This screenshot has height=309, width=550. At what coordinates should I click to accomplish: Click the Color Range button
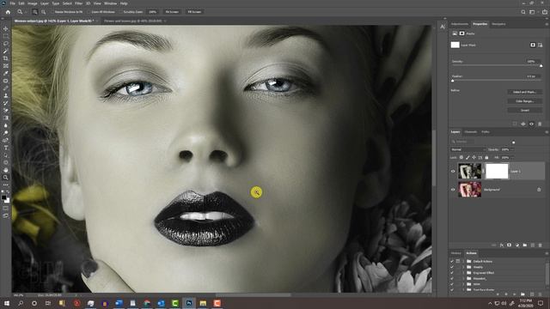[x=524, y=101]
